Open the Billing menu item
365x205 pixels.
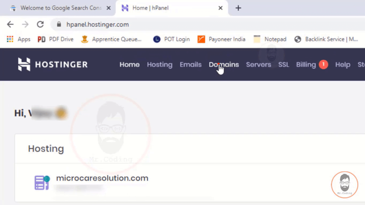tap(306, 64)
